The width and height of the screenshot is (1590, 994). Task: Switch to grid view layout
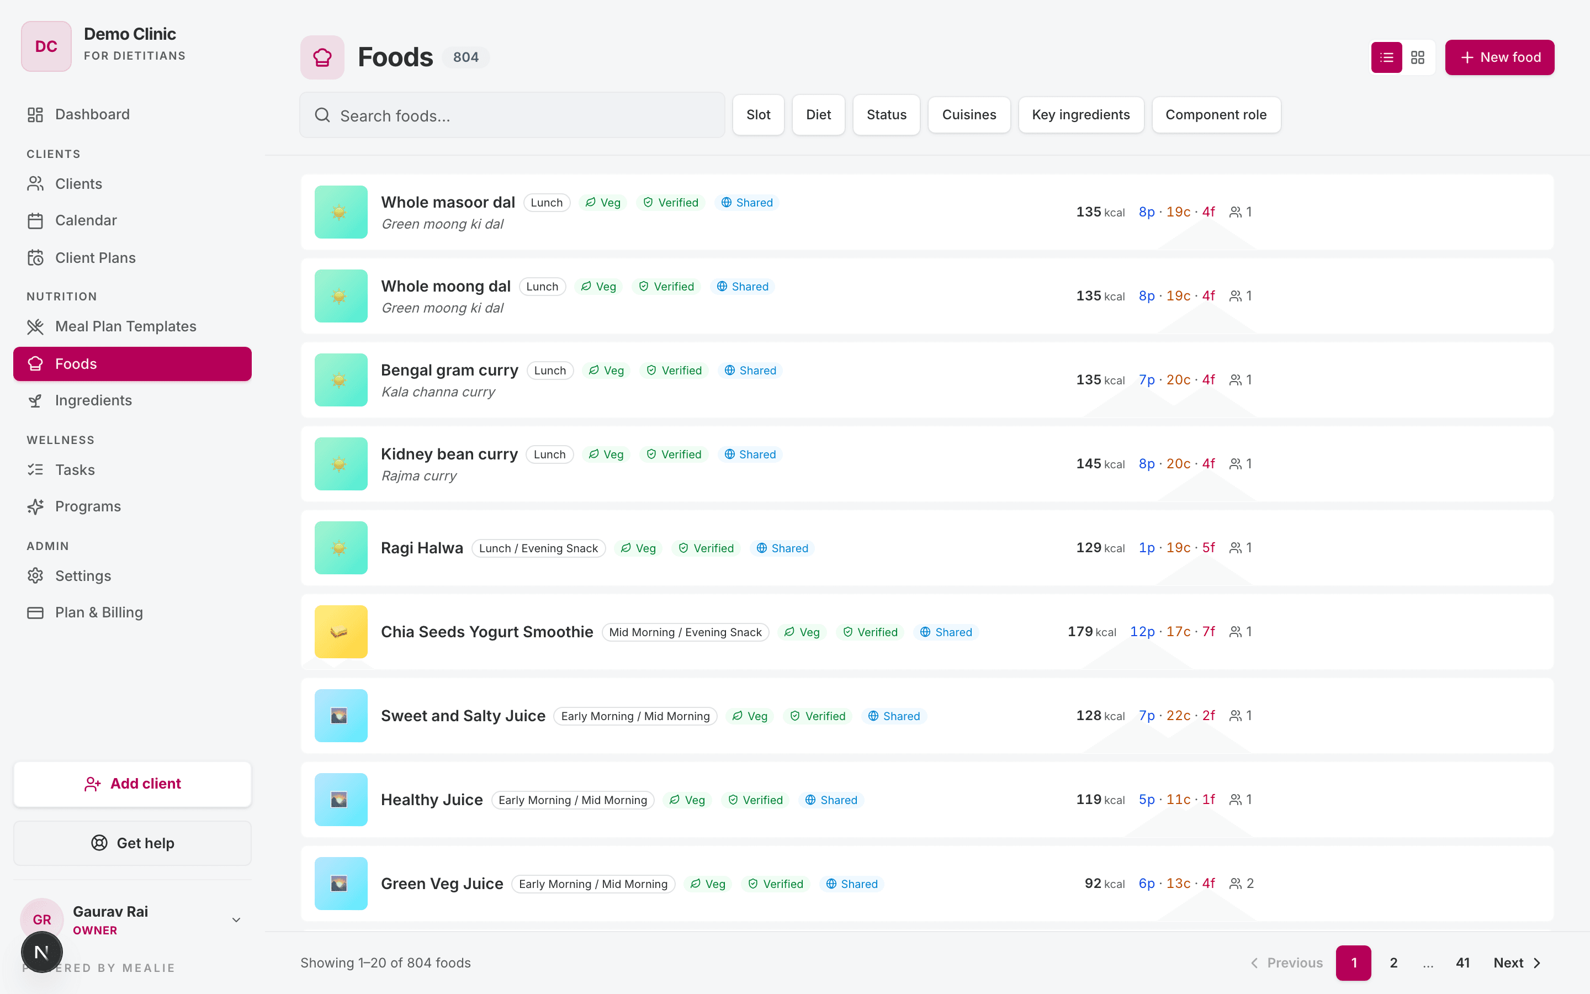1417,57
